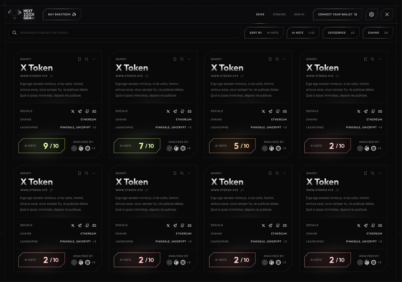Bookmark the card rated 7/10
This screenshot has height=282, width=402.
[x=175, y=59]
